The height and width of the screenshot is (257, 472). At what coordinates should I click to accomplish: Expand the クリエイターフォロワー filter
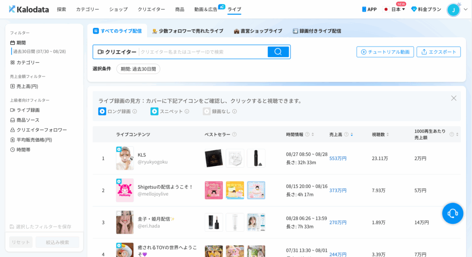coord(39,130)
